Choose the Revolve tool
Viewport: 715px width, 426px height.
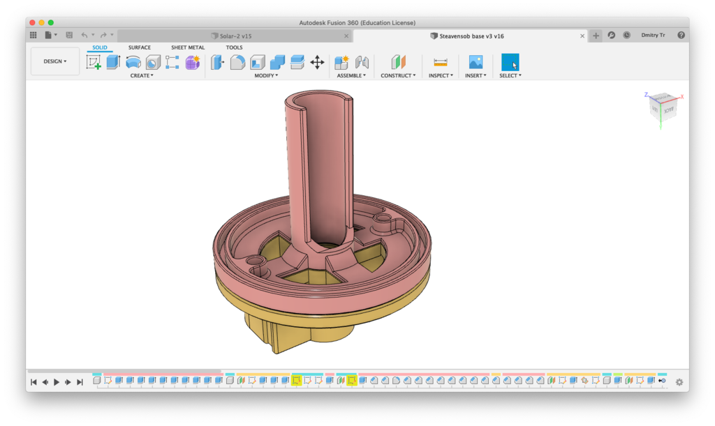tap(133, 62)
